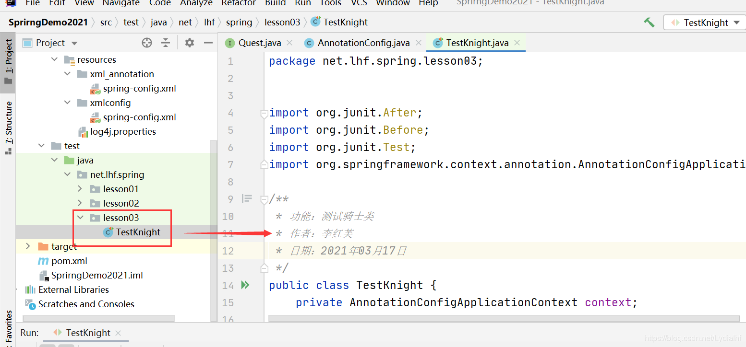The height and width of the screenshot is (347, 746).
Task: Open the Build menu
Action: click(276, 3)
